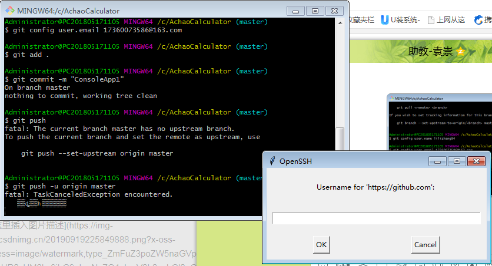Open the 上网从这 bookmark in browser
The width and height of the screenshot is (492, 266).
pos(447,20)
